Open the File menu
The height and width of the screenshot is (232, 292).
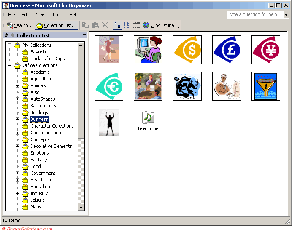[11, 15]
